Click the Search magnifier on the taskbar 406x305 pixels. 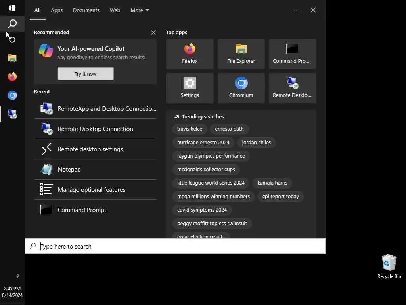tap(12, 23)
